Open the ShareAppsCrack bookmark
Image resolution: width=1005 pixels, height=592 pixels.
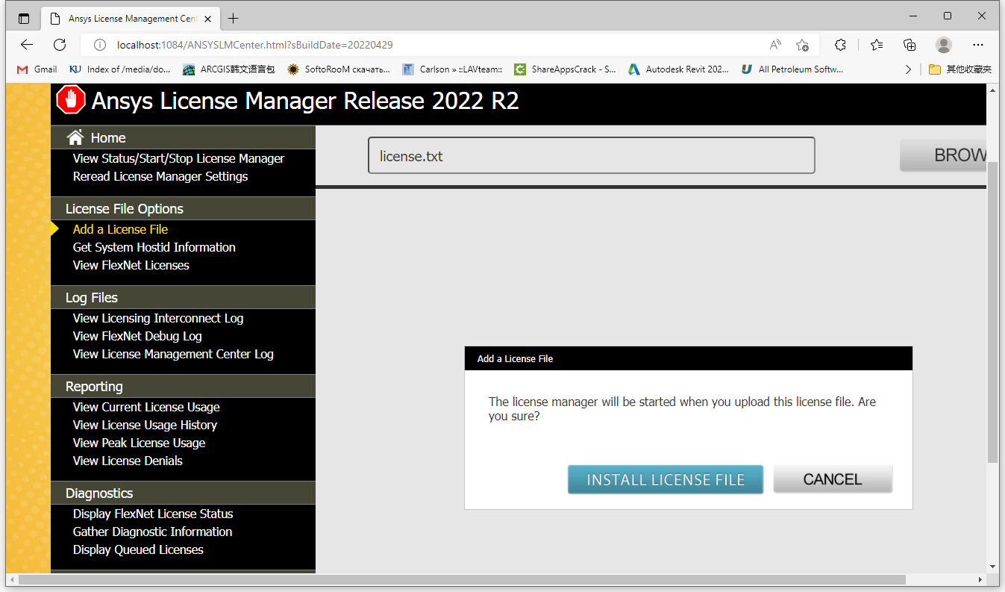tap(565, 69)
